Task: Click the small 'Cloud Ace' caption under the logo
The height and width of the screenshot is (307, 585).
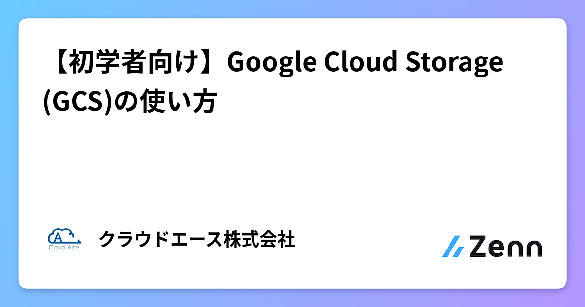Action: click(64, 247)
